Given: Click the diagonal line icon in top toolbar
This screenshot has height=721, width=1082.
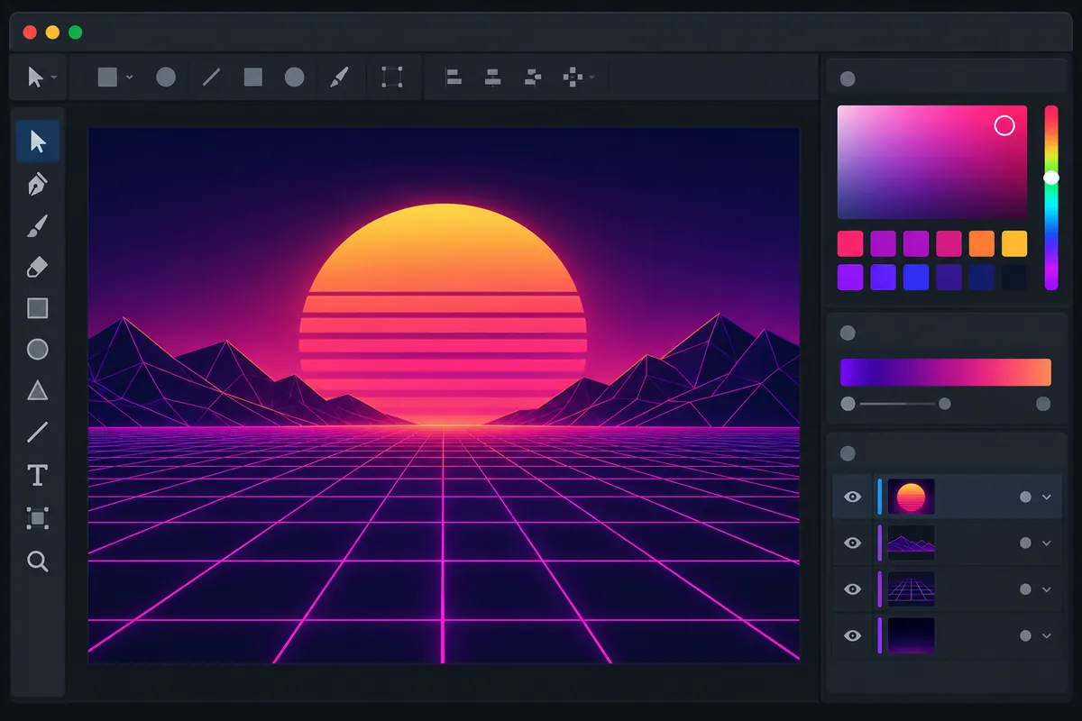Looking at the screenshot, I should click(x=211, y=78).
